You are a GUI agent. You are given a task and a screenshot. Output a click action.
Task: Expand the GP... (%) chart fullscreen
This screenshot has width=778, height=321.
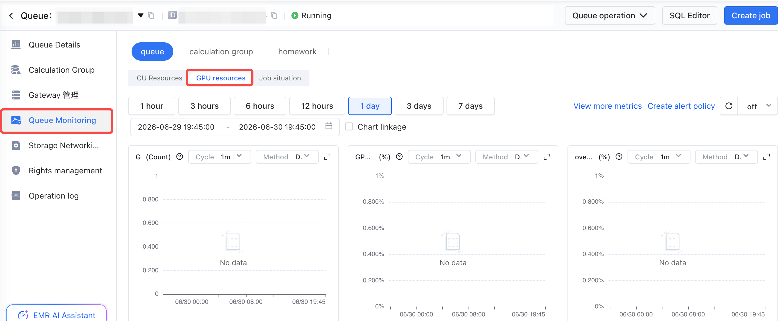pyautogui.click(x=547, y=157)
